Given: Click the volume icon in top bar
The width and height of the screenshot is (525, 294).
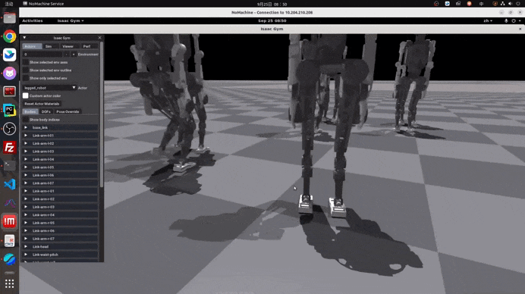Looking at the screenshot, I should 511,4.
